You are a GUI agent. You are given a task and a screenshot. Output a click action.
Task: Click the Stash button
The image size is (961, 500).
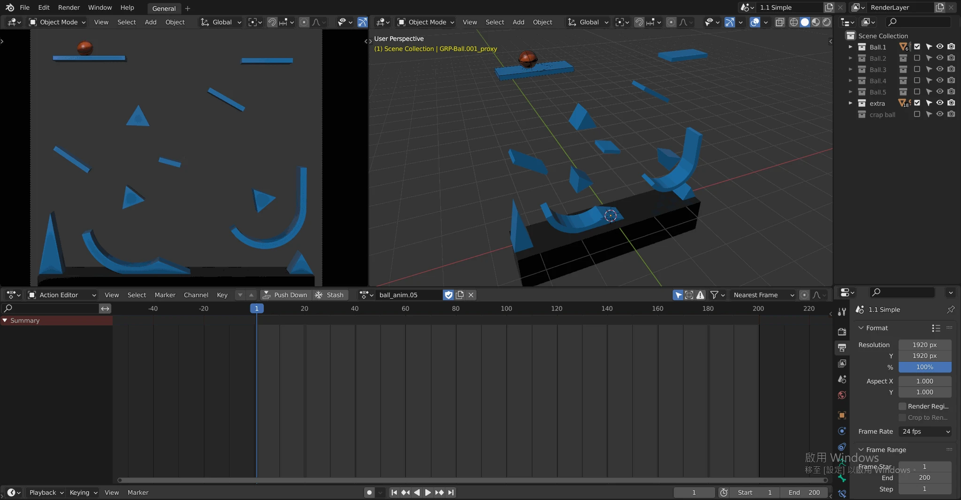point(330,295)
